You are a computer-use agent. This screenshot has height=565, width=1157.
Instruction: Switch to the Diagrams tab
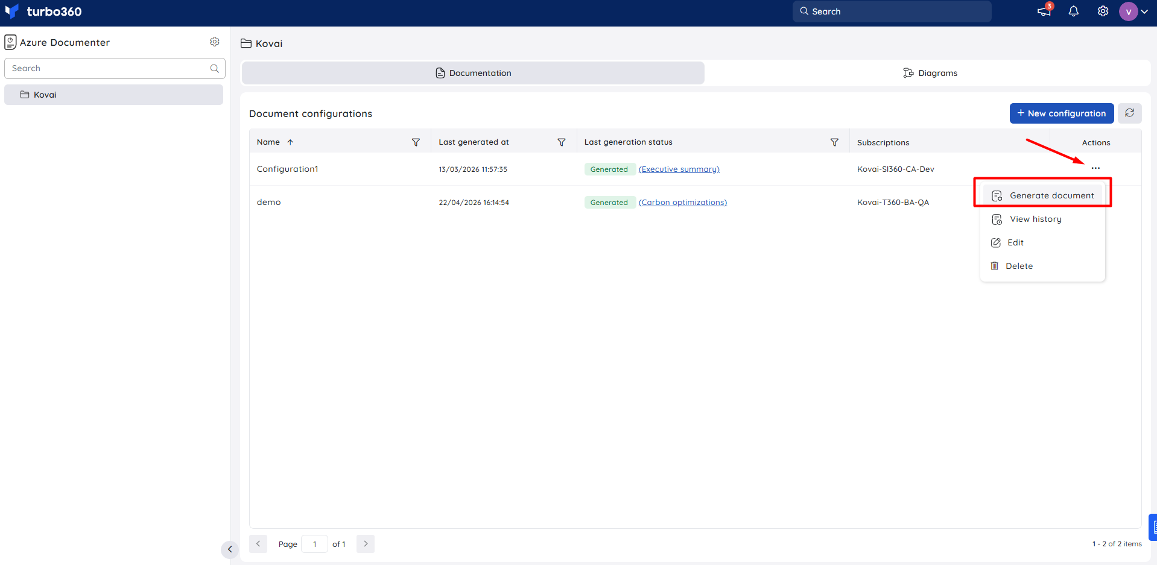(x=930, y=73)
